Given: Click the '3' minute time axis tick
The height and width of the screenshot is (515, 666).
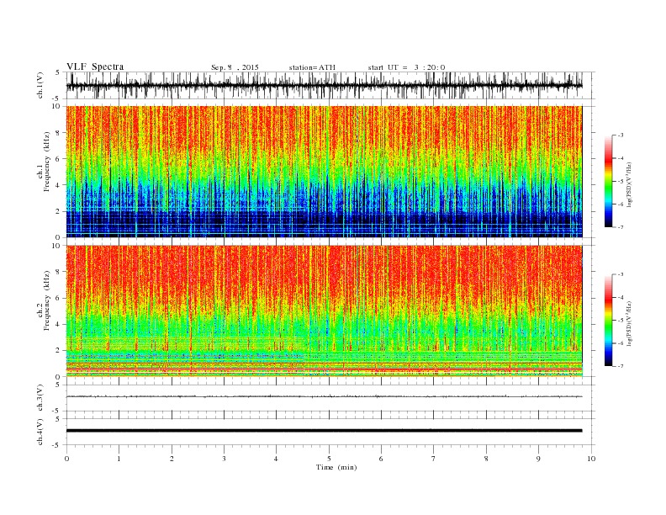Looking at the screenshot, I should [224, 459].
